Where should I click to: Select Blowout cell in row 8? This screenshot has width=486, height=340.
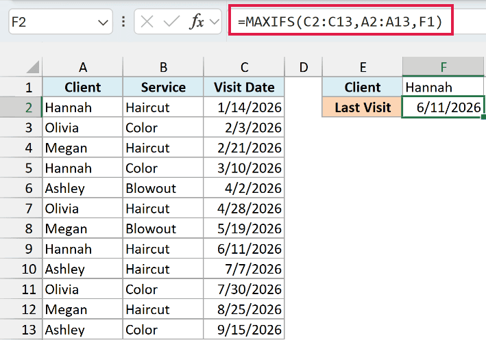tap(163, 228)
